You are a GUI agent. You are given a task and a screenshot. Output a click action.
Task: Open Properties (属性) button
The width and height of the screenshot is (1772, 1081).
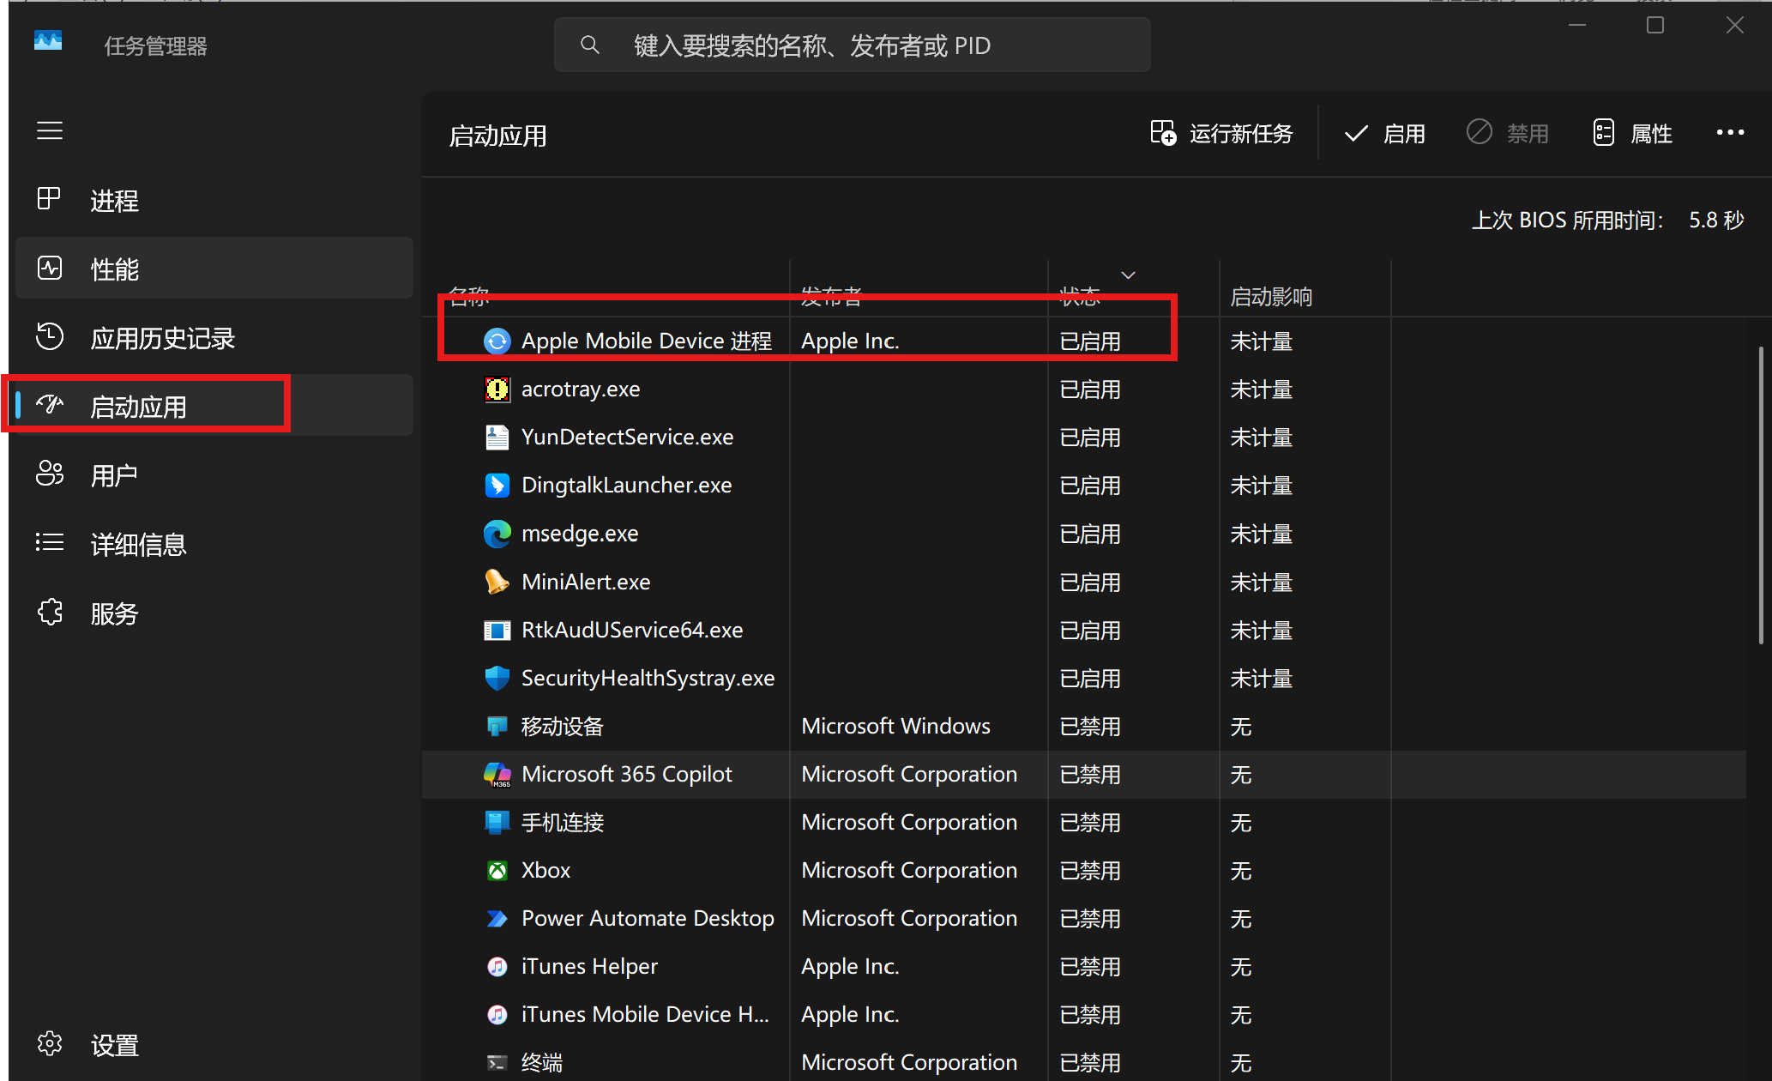coord(1633,134)
